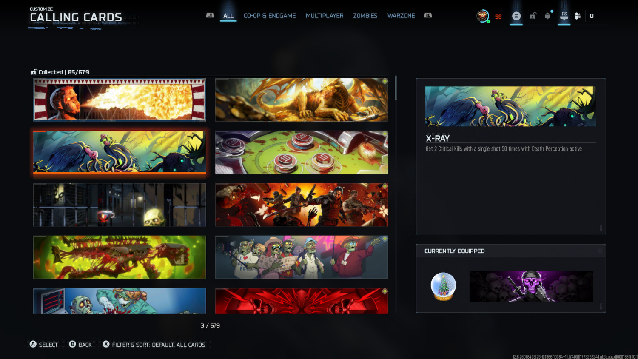Click the rank level 58 number

tap(498, 17)
